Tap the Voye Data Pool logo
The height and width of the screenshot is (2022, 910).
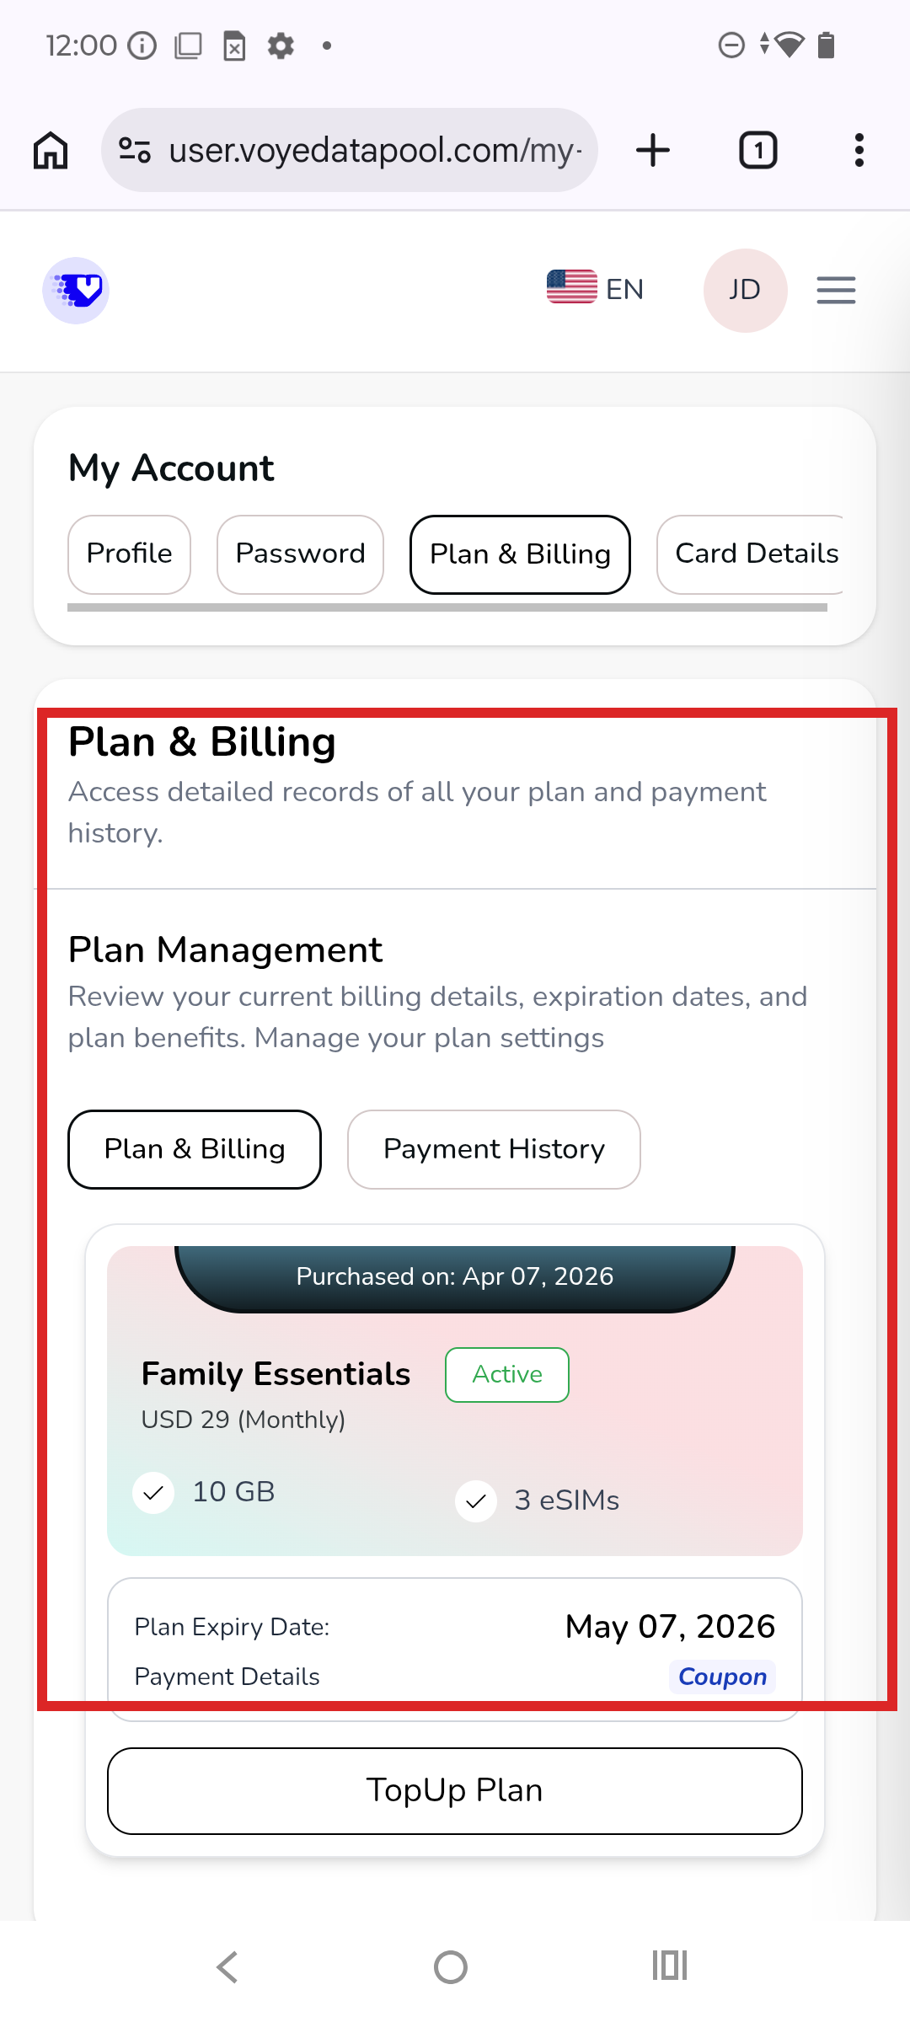point(76,291)
